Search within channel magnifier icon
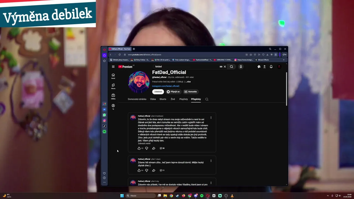The width and height of the screenshot is (354, 199). pyautogui.click(x=207, y=99)
